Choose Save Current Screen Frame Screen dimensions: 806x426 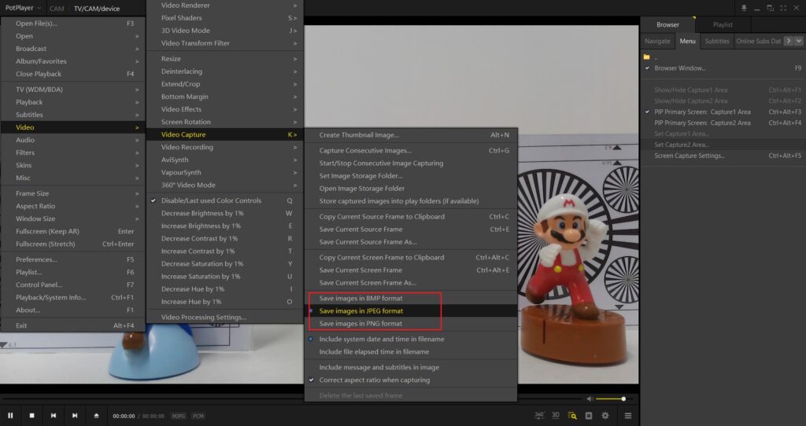[411, 270]
